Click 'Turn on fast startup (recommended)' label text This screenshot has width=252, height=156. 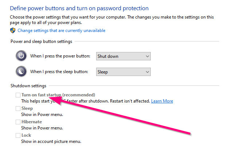(58, 95)
